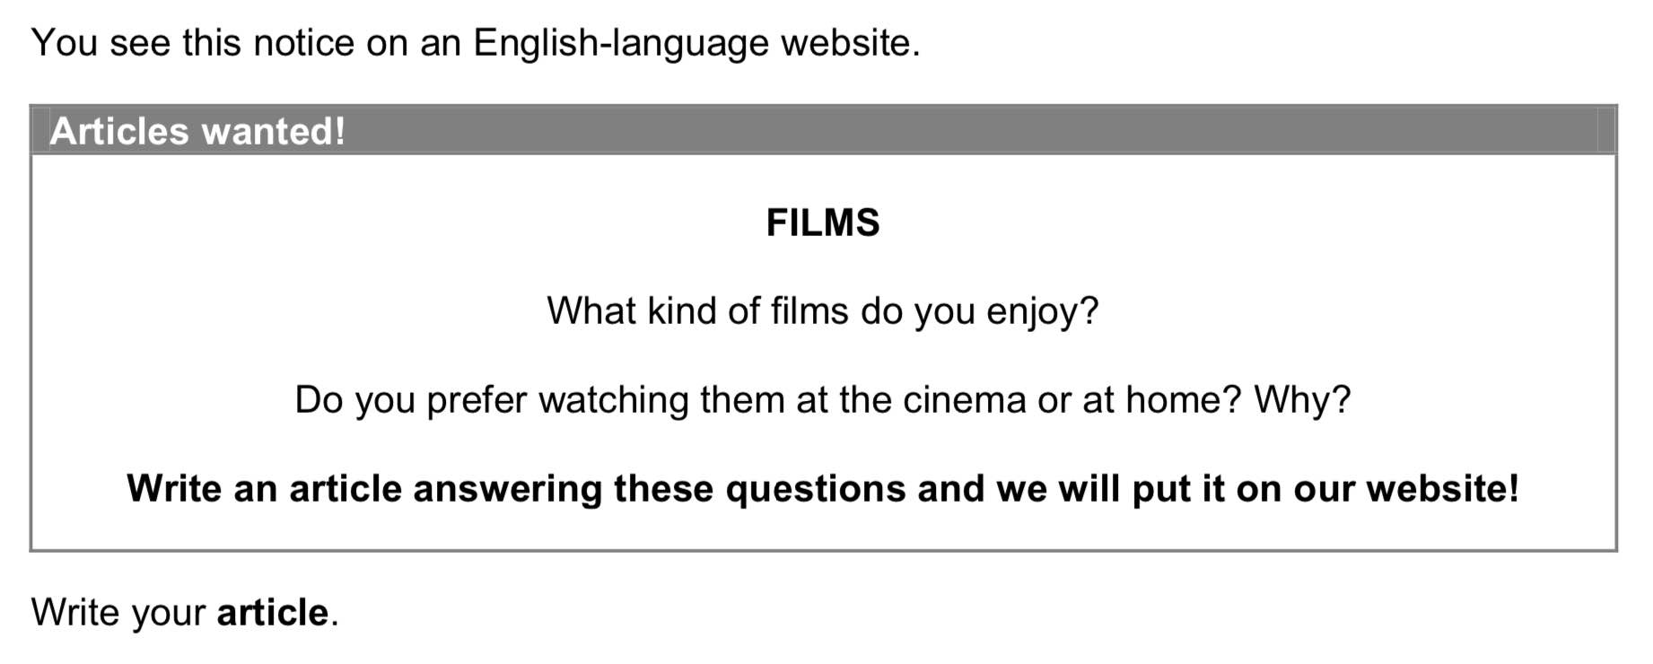Screen dimensions: 1653x664
Task: Click "website." ending the top sentence
Action: (x=851, y=43)
